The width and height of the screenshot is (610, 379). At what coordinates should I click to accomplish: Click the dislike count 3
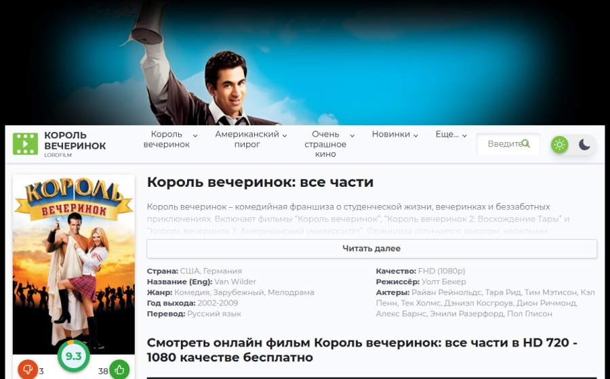[x=41, y=372]
